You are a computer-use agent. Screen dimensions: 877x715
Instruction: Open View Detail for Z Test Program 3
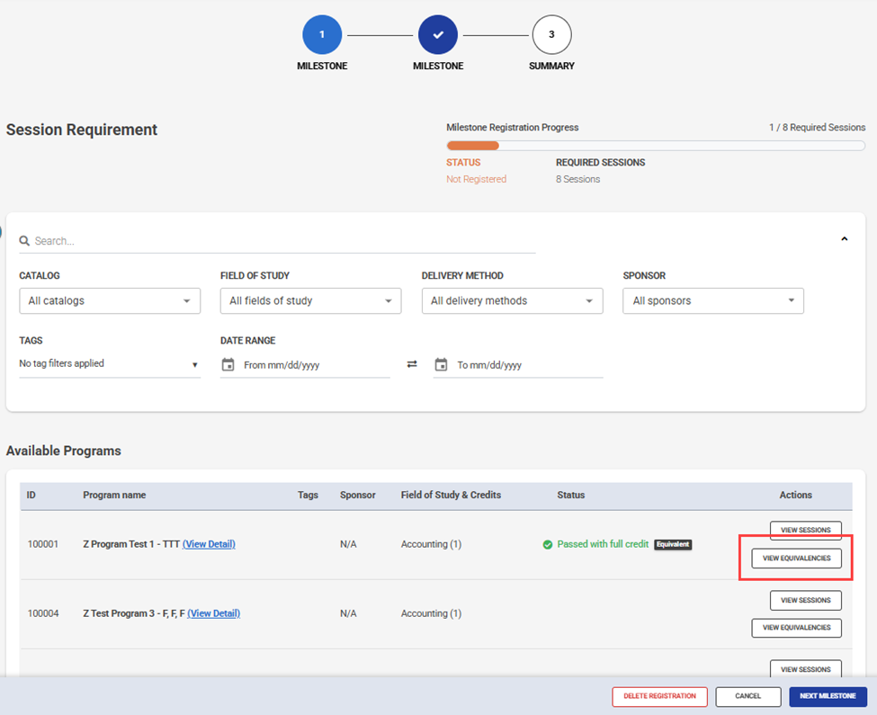(213, 613)
